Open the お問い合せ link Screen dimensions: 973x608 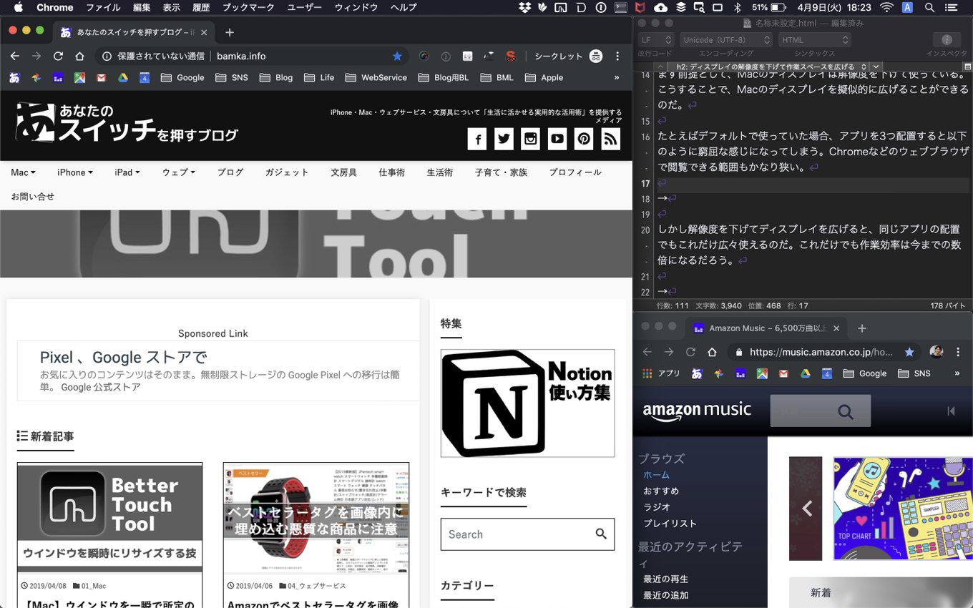tap(33, 197)
